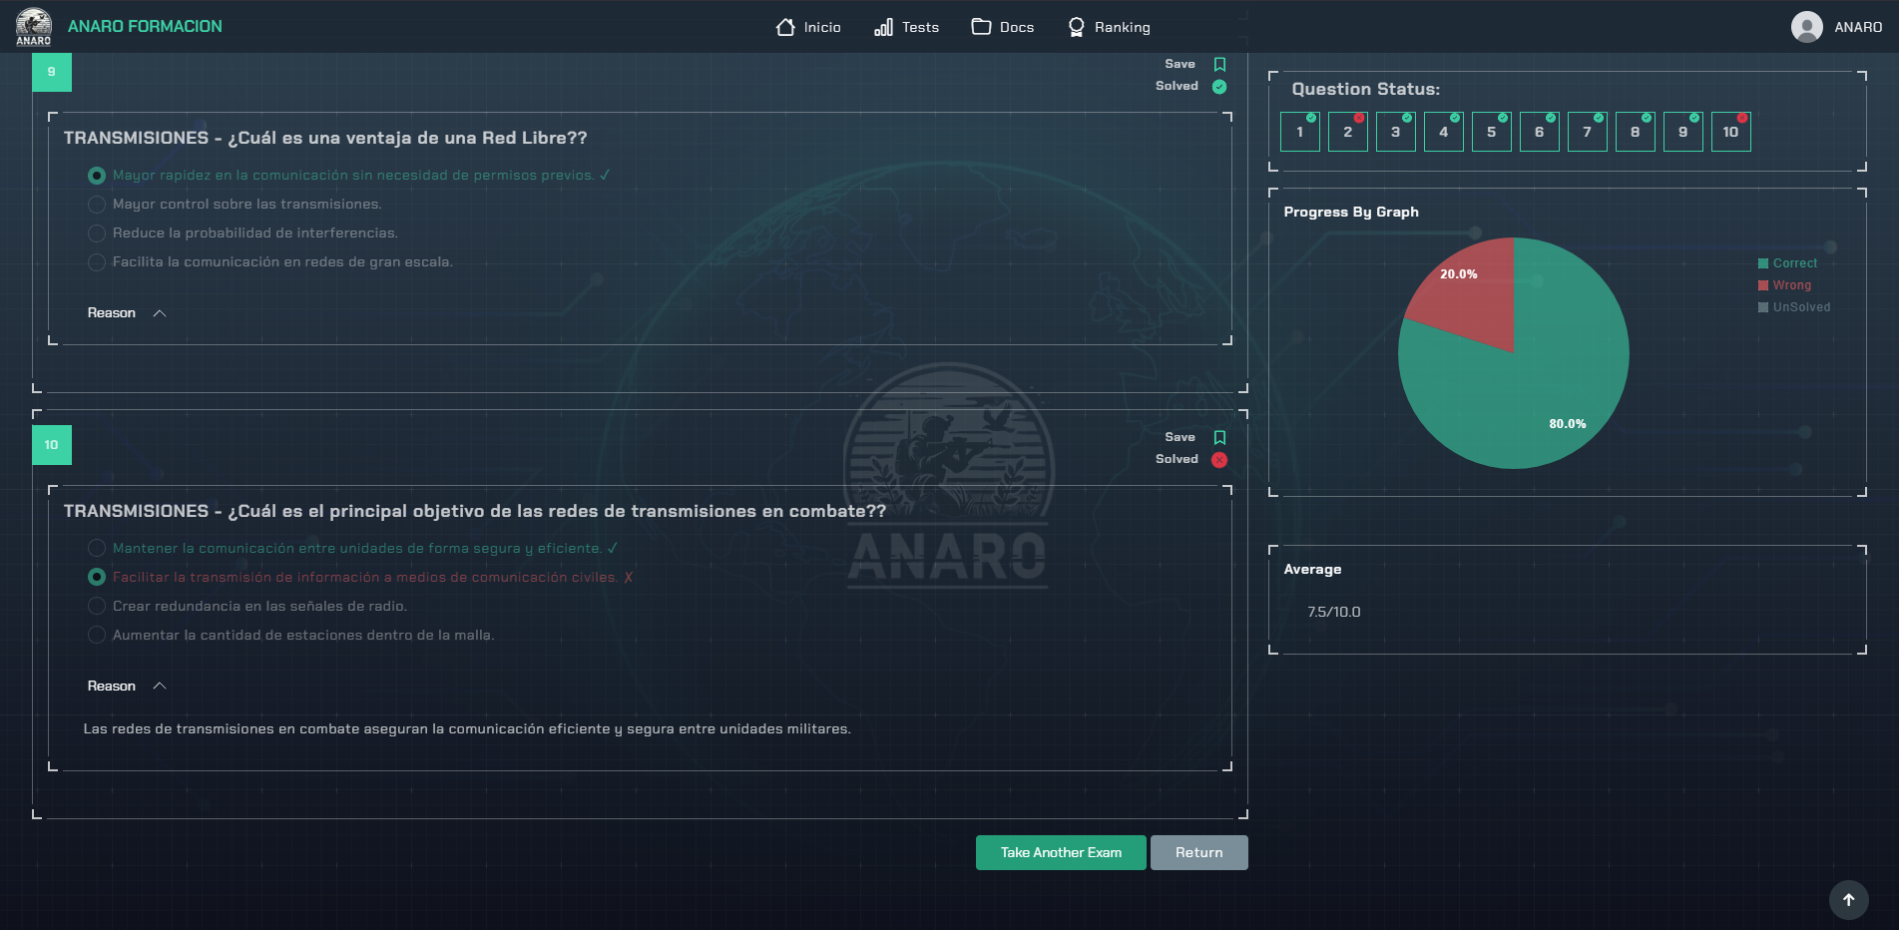Click the scroll-to-top arrow button
1899x930 pixels.
1848,899
